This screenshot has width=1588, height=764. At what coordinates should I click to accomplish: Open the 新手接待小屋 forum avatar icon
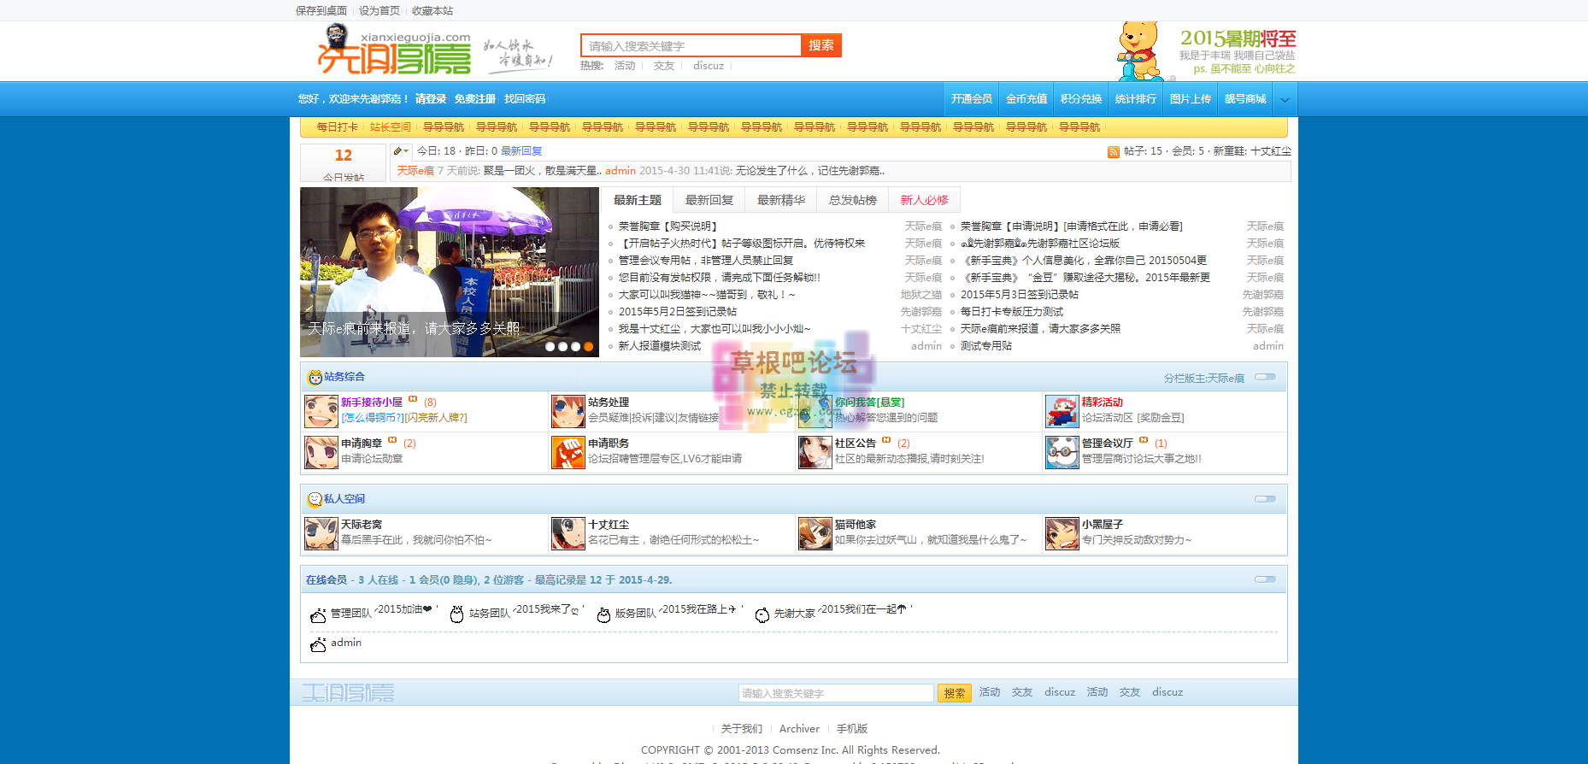click(x=321, y=411)
